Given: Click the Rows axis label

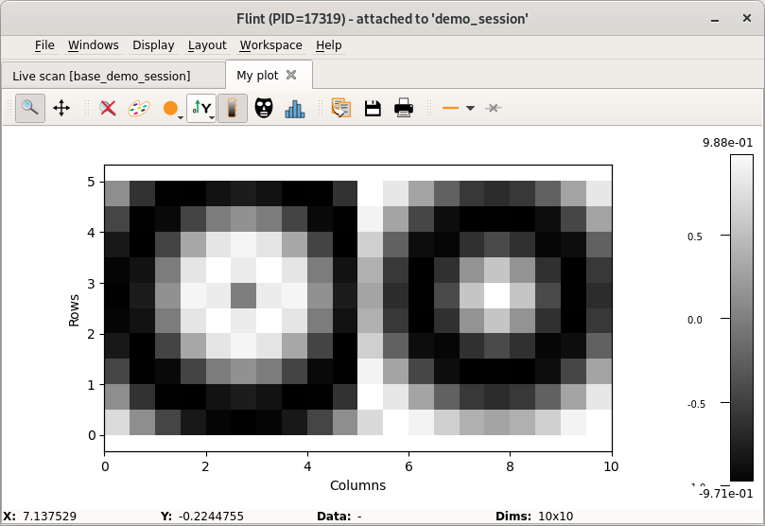Looking at the screenshot, I should (74, 310).
